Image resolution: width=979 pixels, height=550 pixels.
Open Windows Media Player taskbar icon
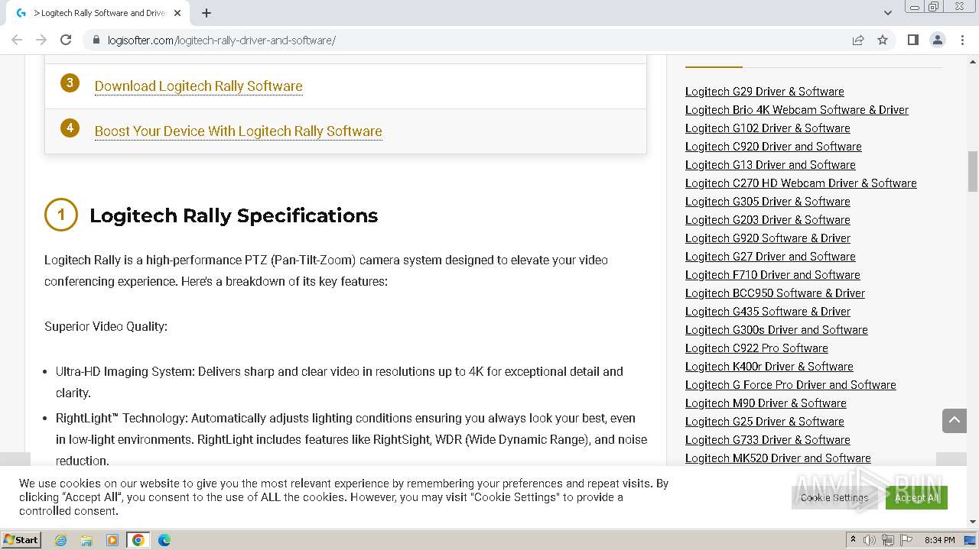(x=112, y=540)
